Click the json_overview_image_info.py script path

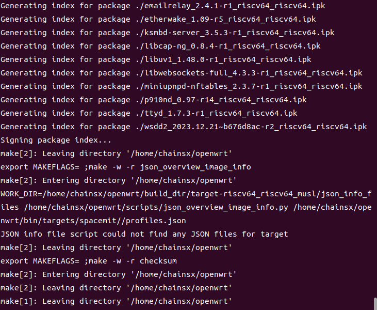156,207
